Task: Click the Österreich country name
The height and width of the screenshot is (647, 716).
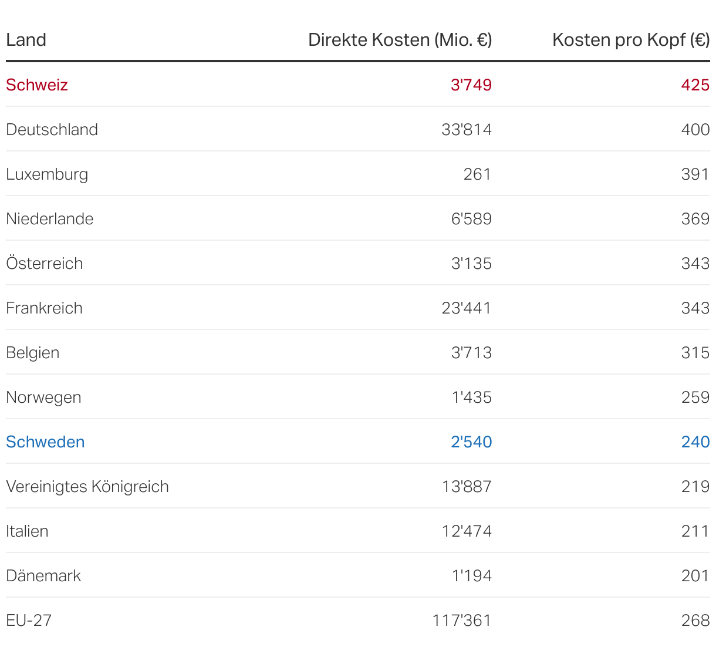Action: point(45,264)
